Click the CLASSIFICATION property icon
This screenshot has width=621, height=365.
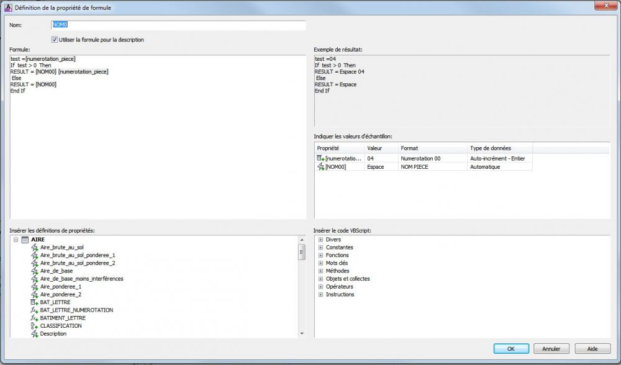click(34, 326)
